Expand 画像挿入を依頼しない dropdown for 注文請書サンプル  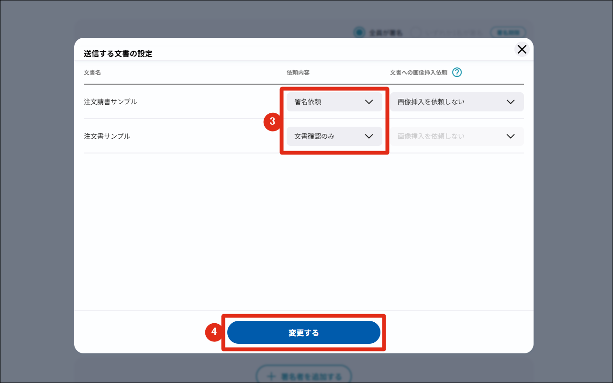click(457, 102)
